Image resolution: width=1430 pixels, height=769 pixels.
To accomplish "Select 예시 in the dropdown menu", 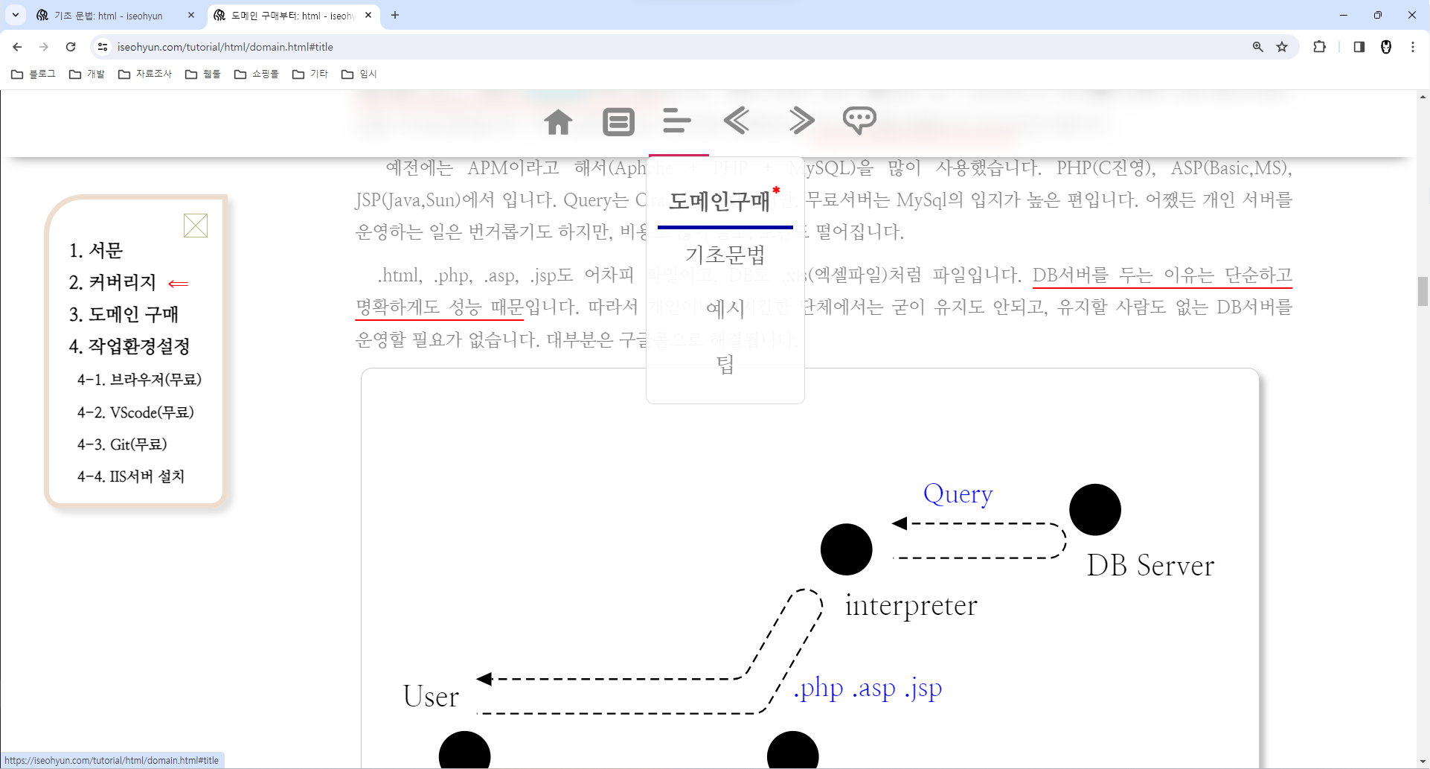I will [725, 308].
